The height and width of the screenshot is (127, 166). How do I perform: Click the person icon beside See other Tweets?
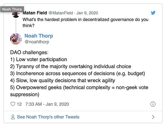[13, 117]
